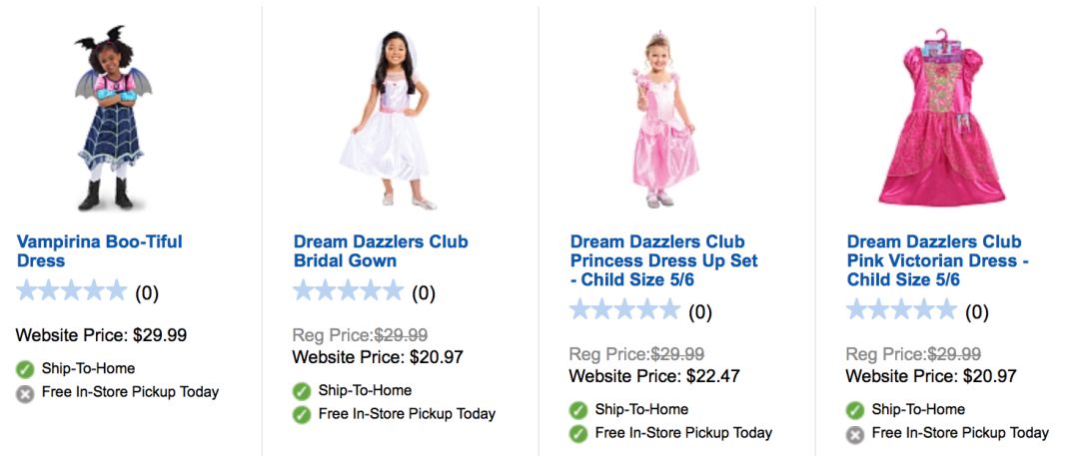This screenshot has width=1079, height=456.
Task: Click the in-store pickup checkmark under Princess Dress Up Set
Action: (578, 434)
